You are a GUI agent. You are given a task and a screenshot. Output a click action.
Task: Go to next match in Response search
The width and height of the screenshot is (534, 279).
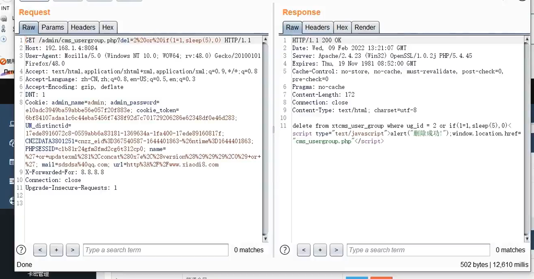coord(336,250)
